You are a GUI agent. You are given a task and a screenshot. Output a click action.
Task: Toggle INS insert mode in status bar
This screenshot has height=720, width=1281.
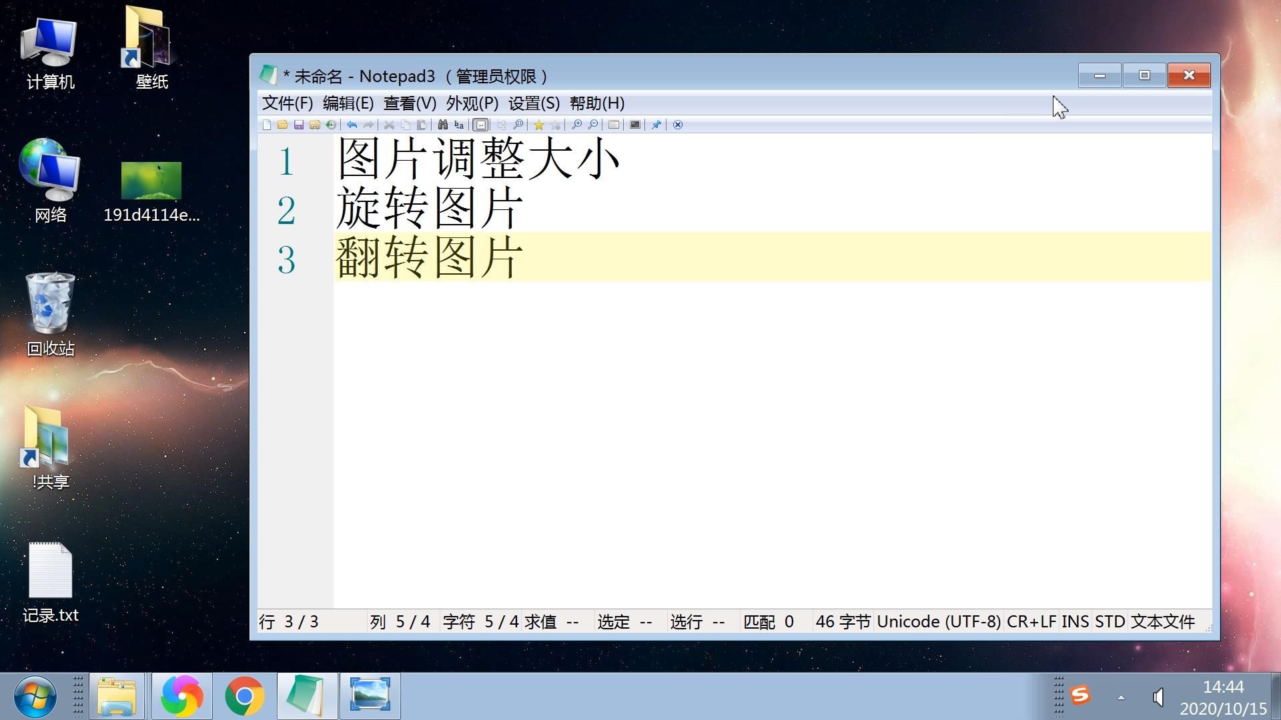coord(1075,622)
